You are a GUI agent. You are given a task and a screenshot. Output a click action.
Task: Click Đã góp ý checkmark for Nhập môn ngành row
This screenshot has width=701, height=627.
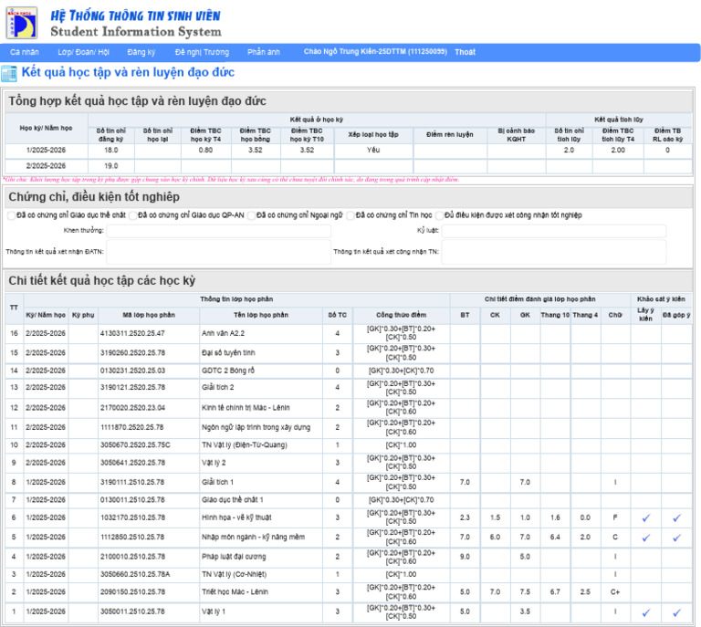click(676, 538)
